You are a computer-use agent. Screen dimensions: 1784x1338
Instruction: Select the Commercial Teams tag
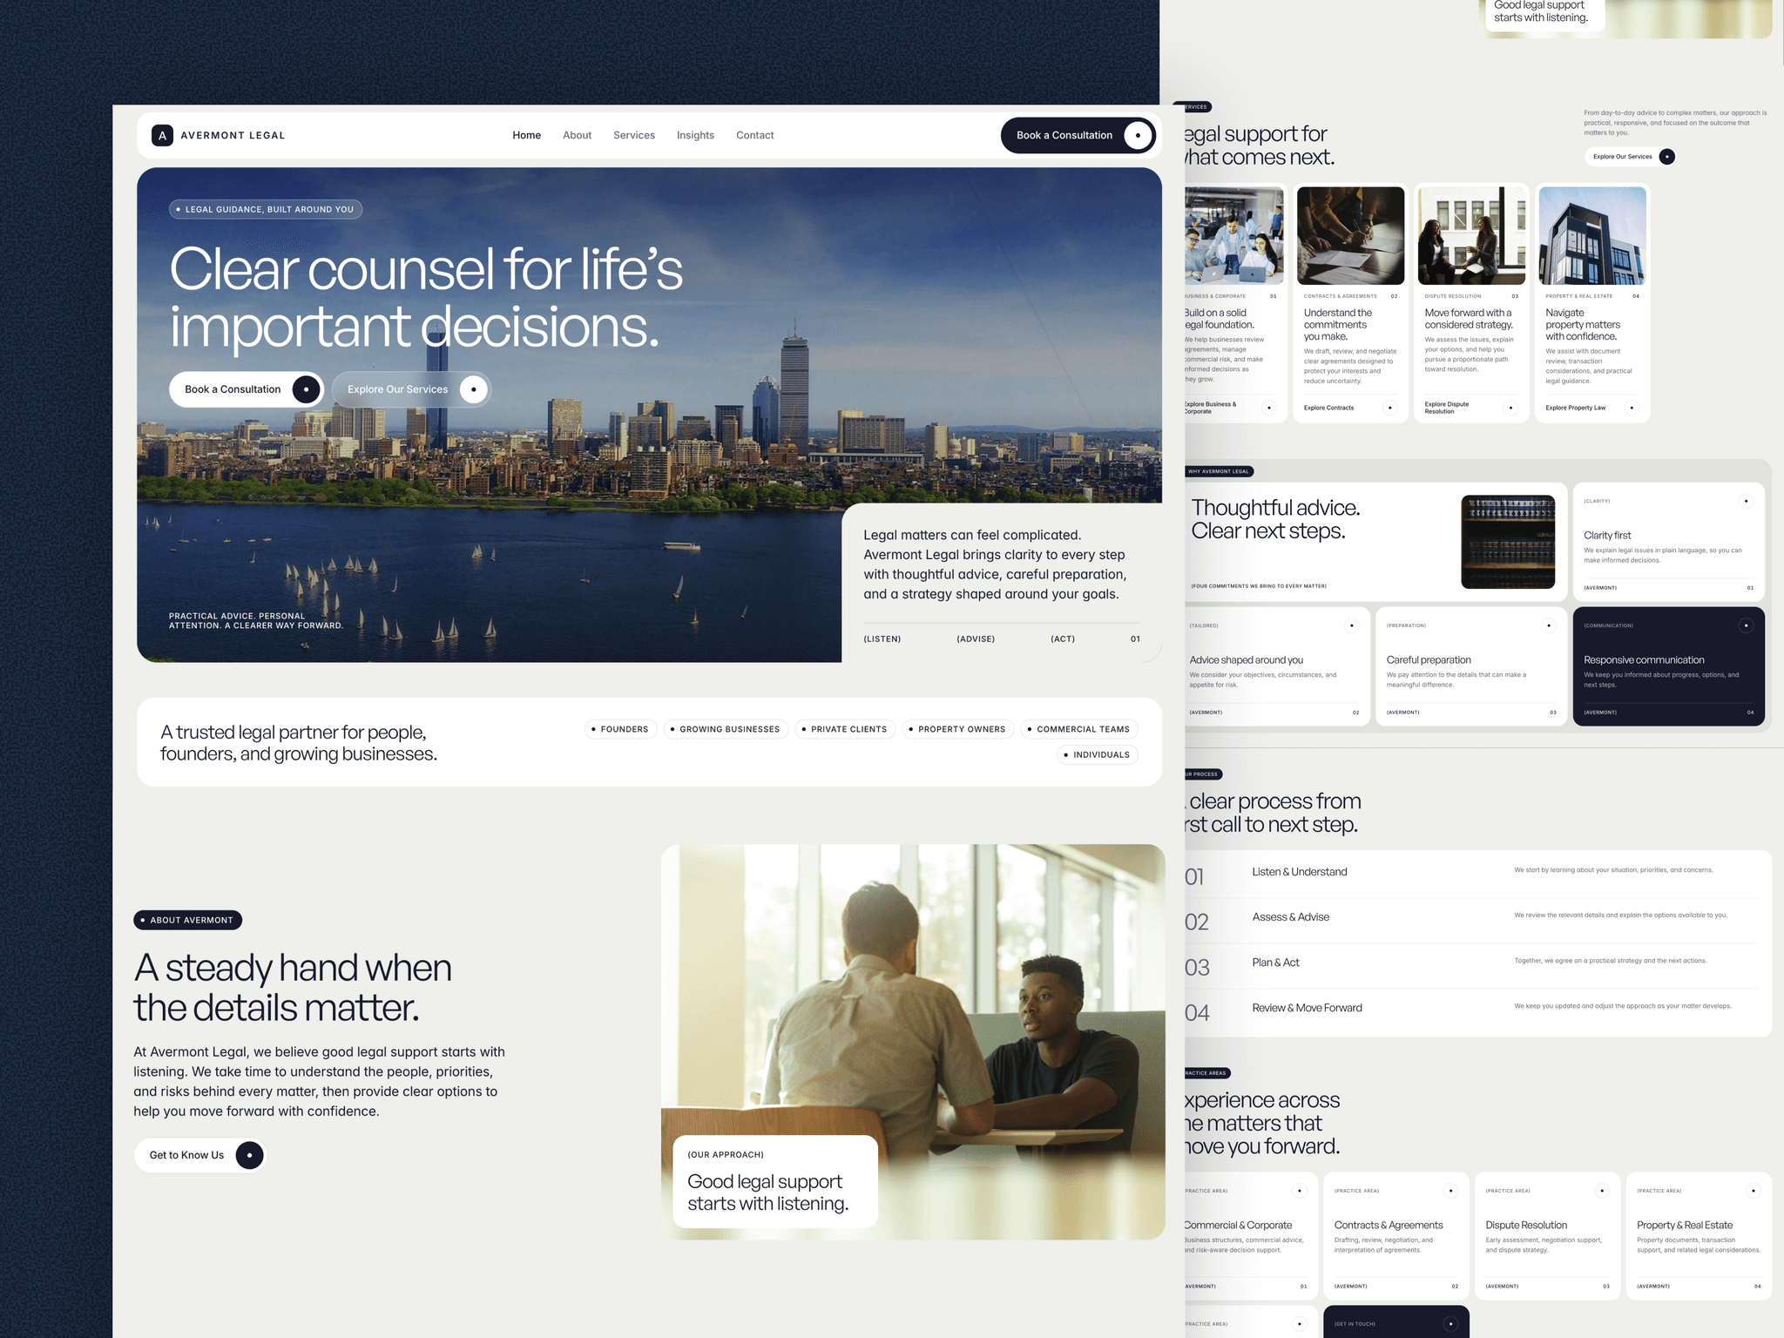coord(1079,729)
